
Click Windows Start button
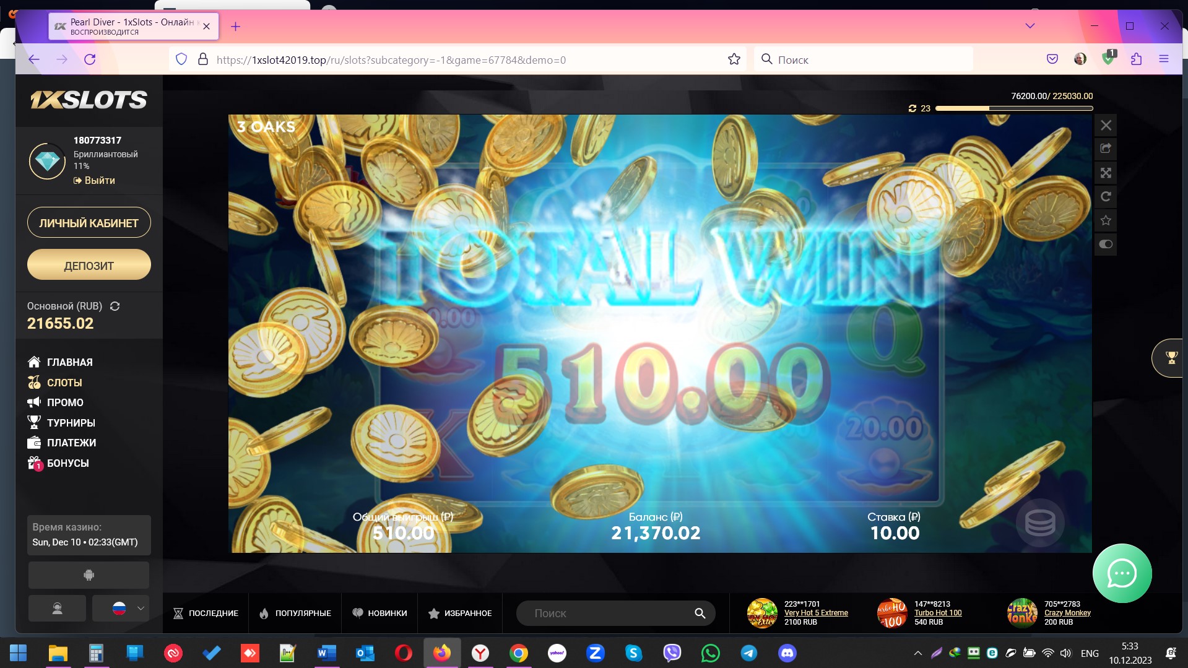[19, 653]
